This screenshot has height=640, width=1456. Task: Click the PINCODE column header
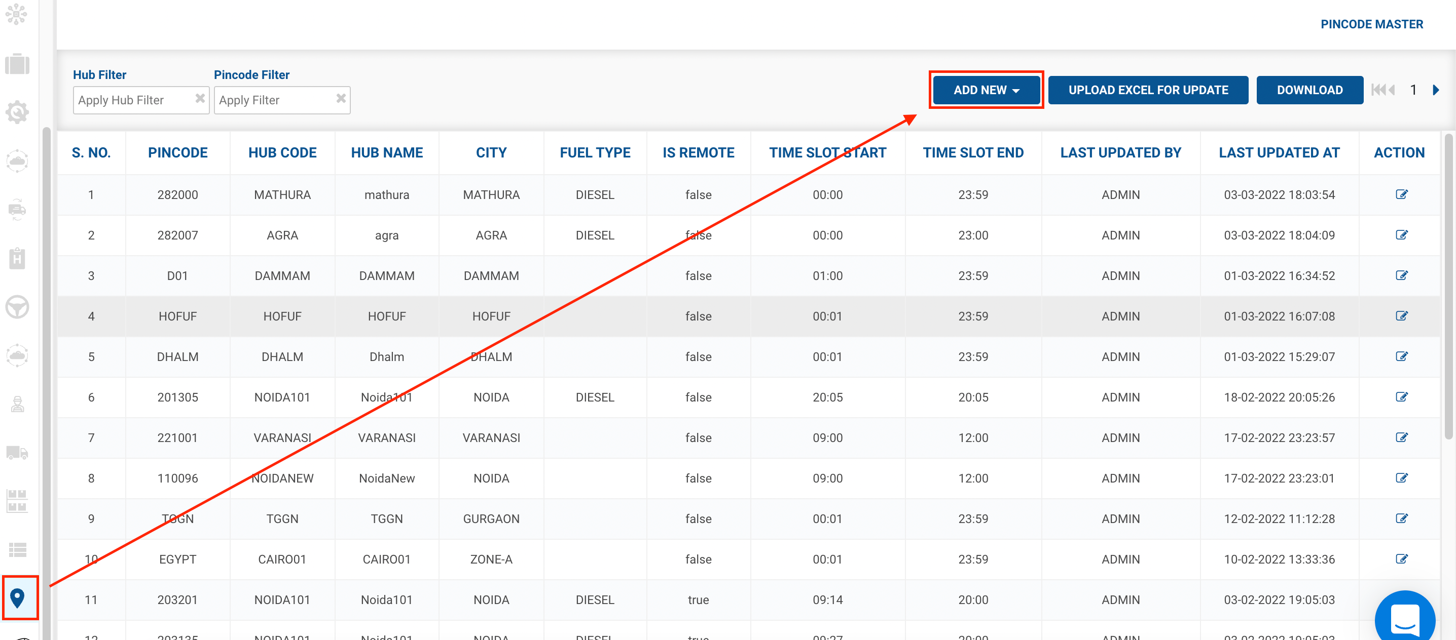(x=177, y=153)
